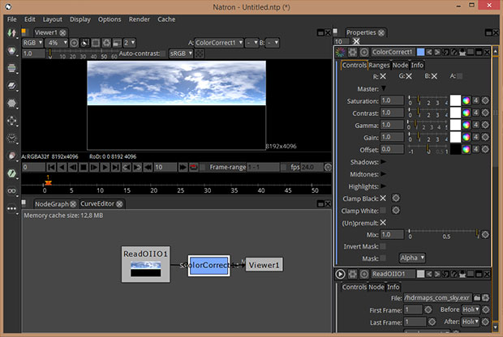The image size is (503, 337).
Task: Toggle the R channel checkbox
Action: [383, 76]
